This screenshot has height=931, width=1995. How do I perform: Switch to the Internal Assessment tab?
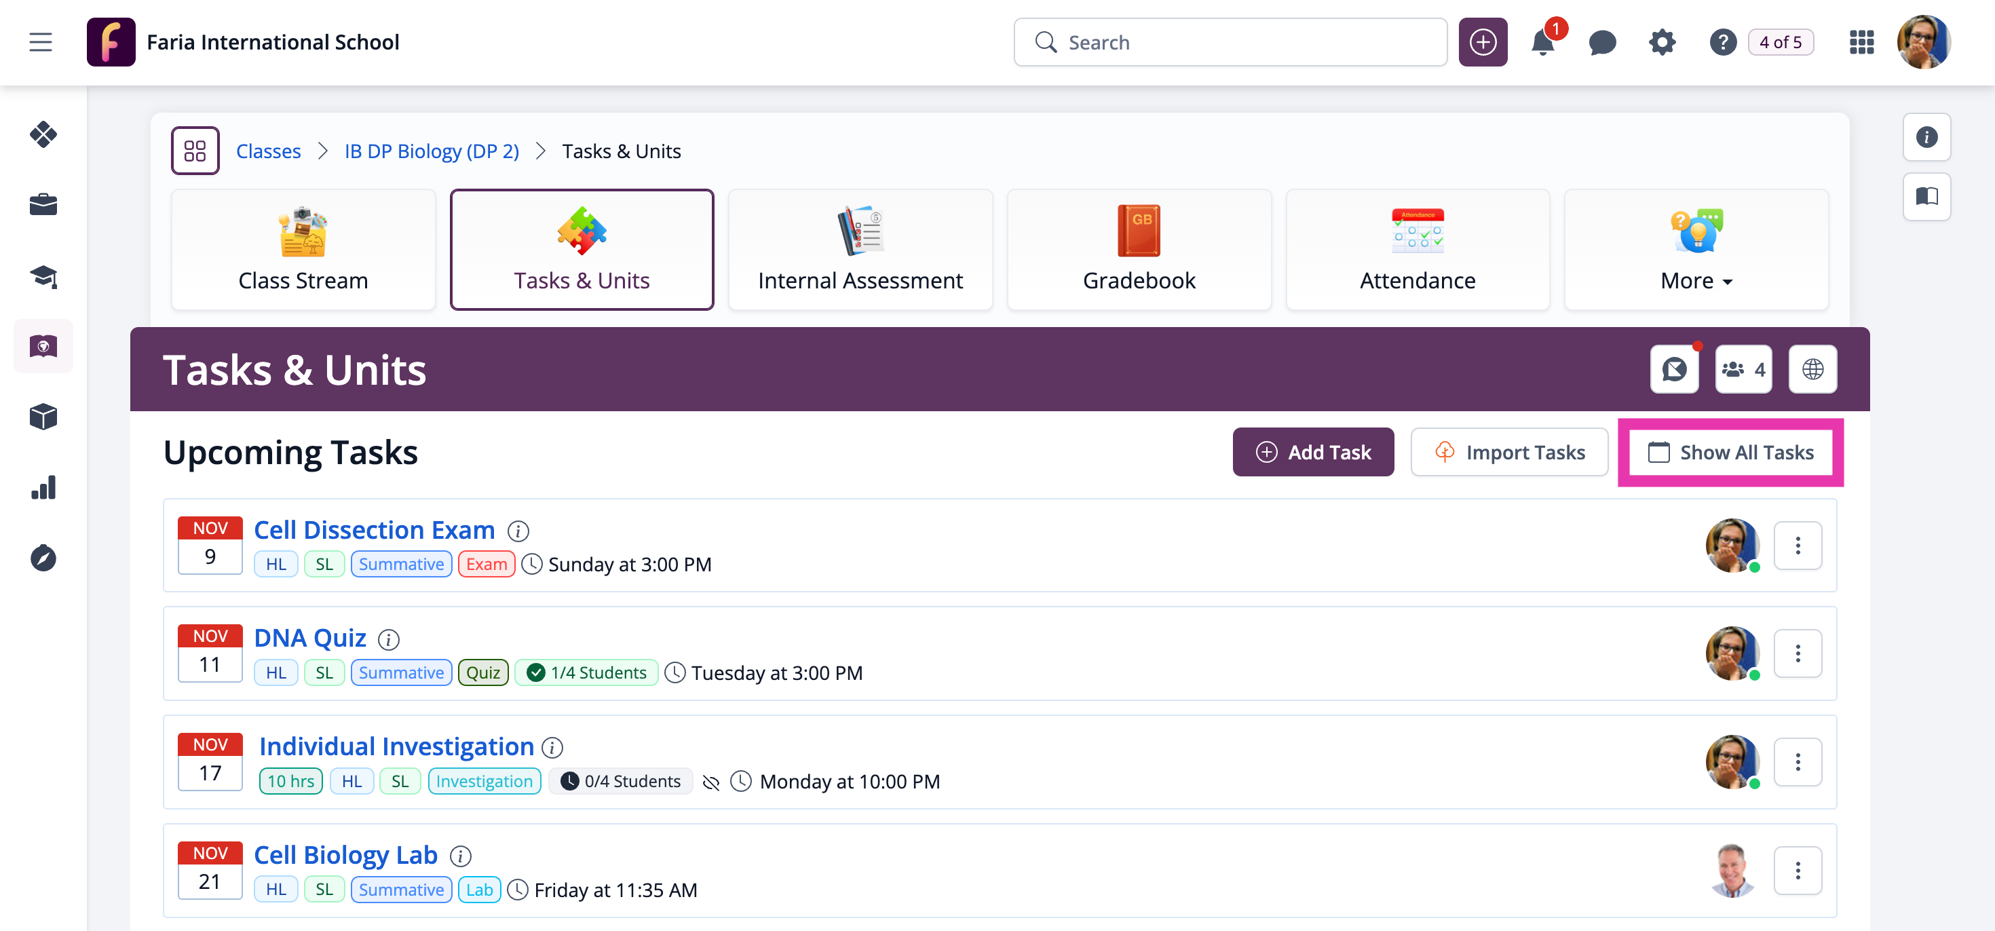(x=860, y=250)
